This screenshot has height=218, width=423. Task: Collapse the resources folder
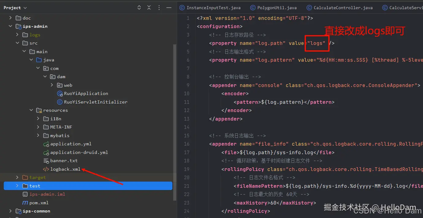point(31,110)
